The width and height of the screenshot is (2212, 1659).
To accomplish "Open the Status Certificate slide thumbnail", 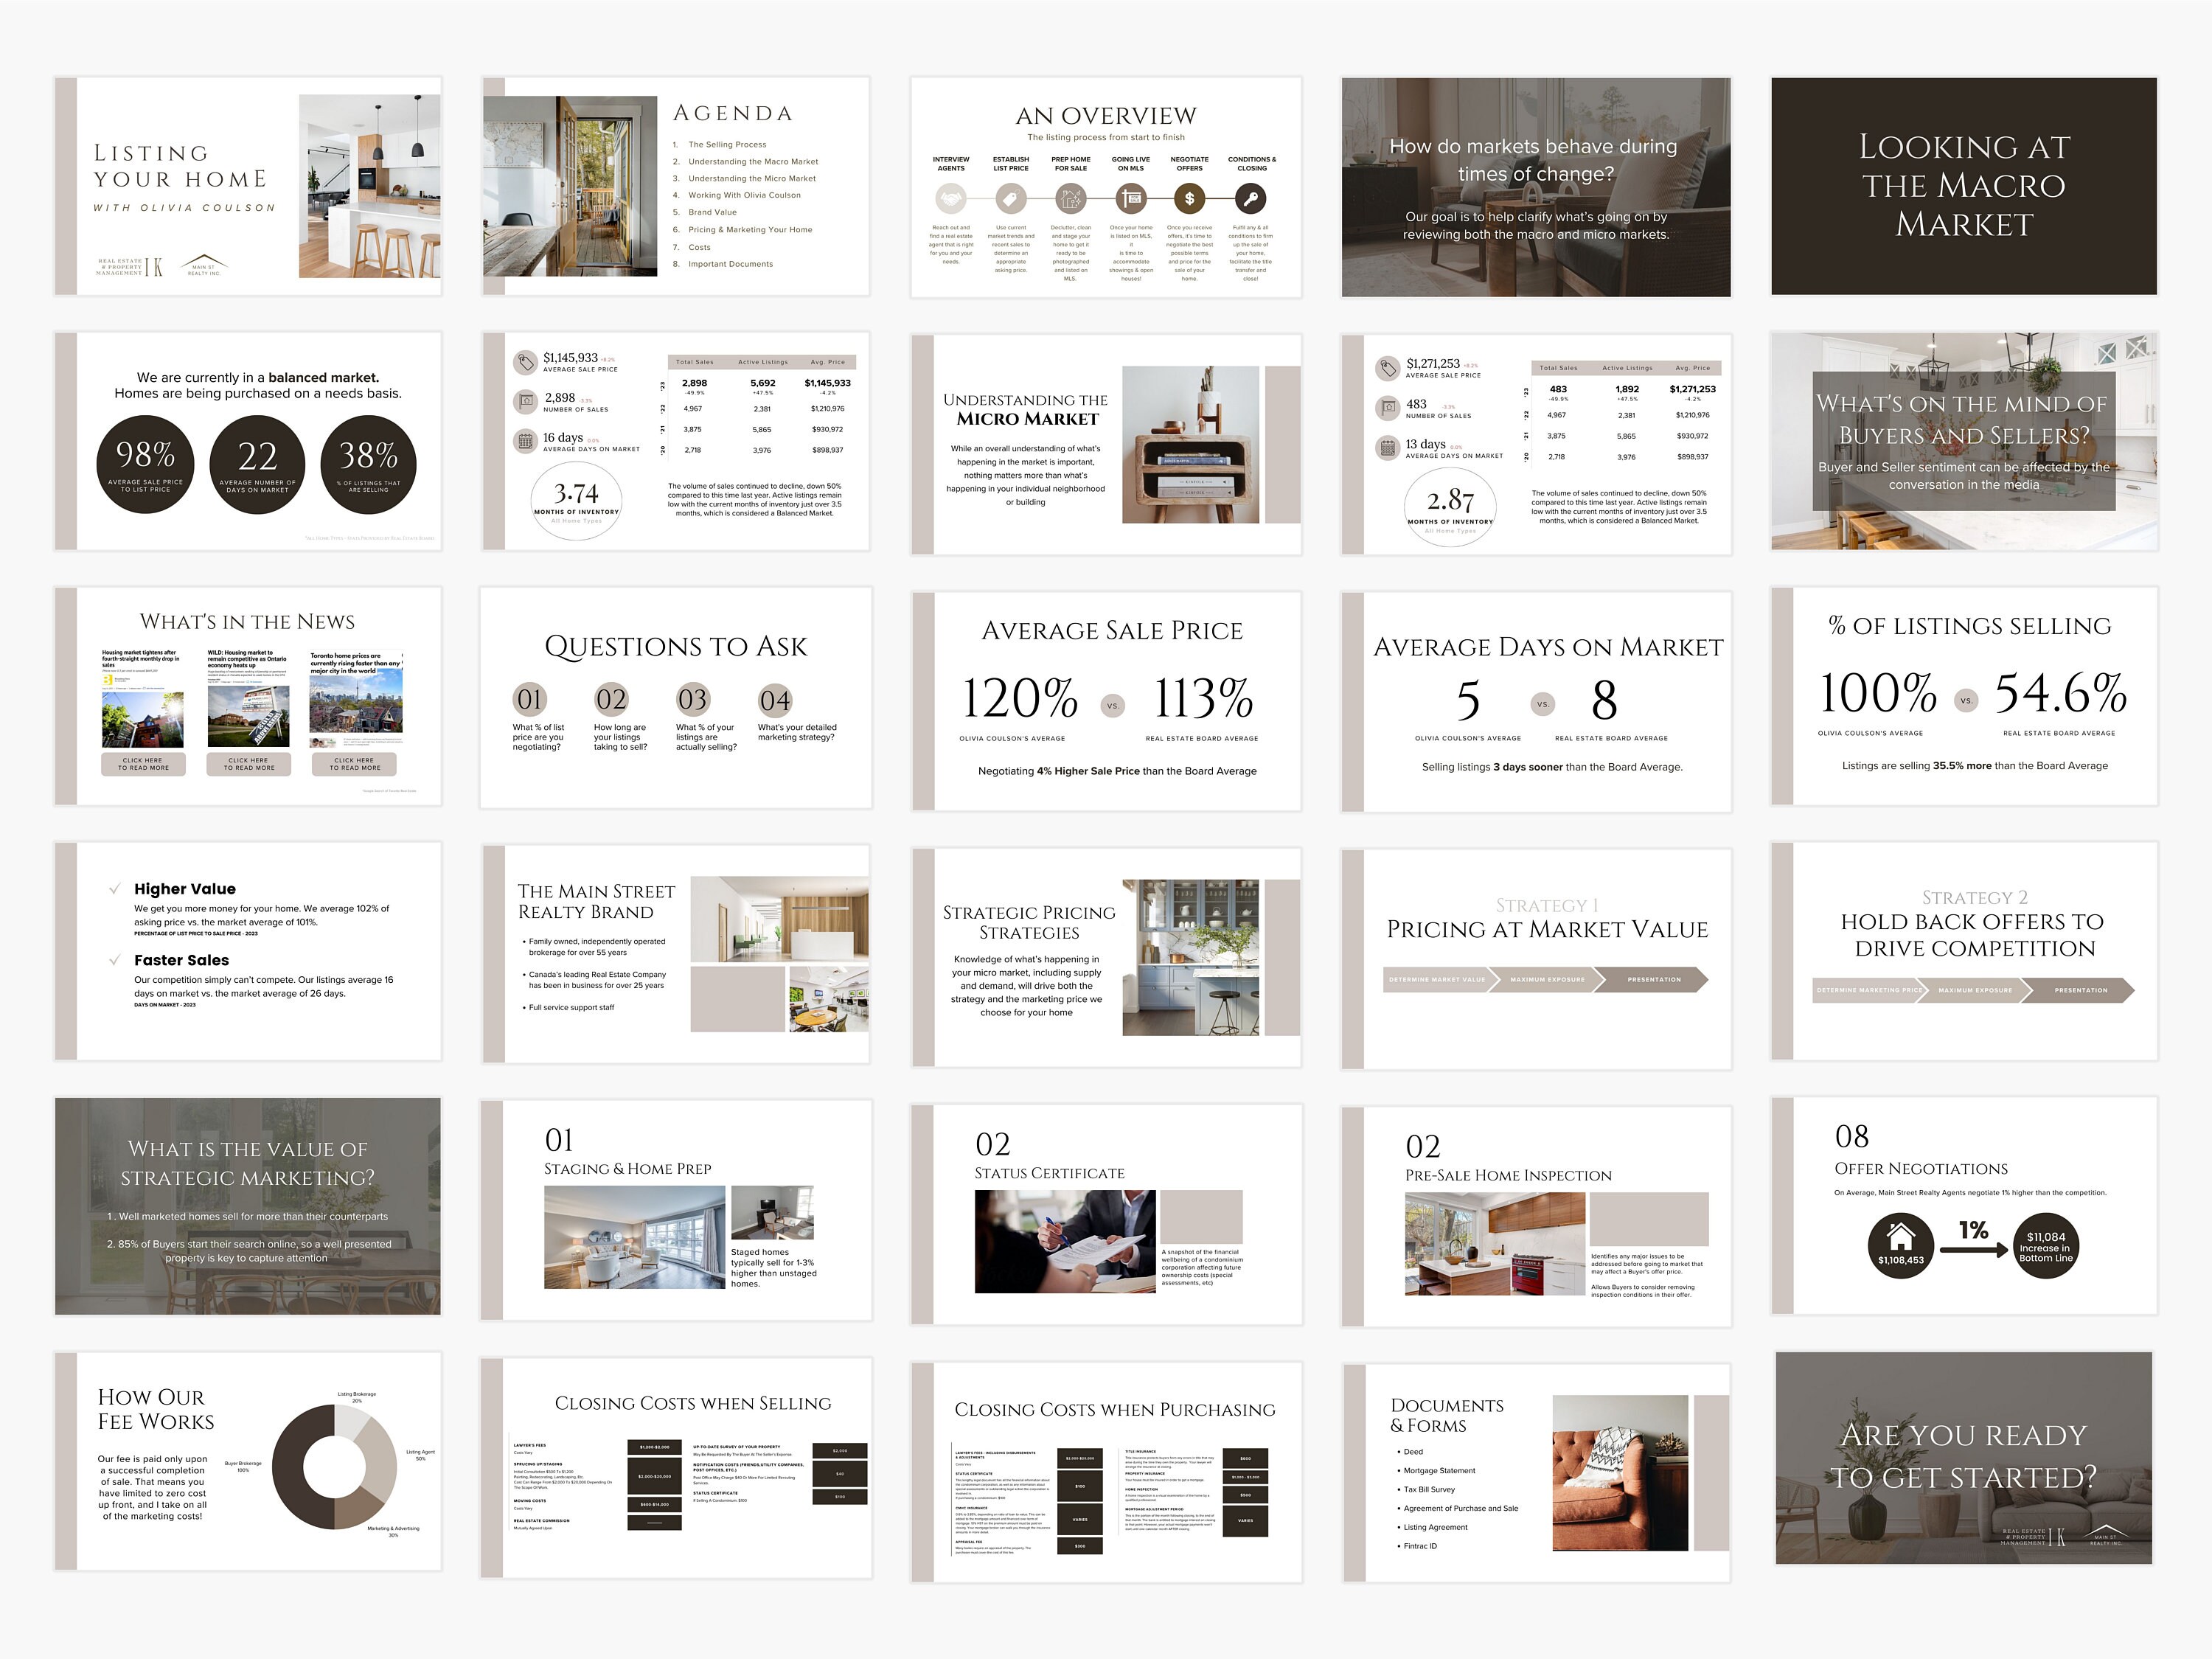I will tap(1106, 1215).
